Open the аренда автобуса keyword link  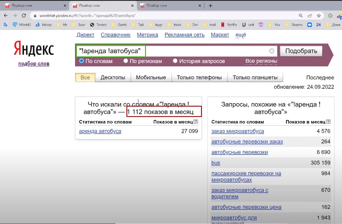click(100, 131)
